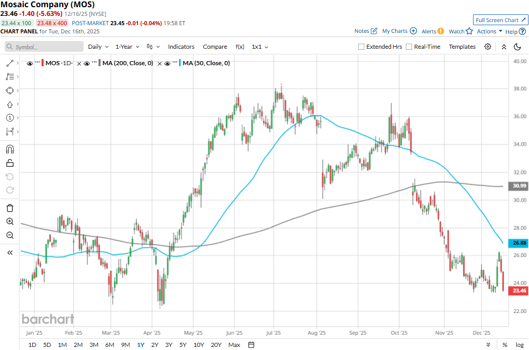The width and height of the screenshot is (529, 350).
Task: Select the Max range
Action: (234, 344)
